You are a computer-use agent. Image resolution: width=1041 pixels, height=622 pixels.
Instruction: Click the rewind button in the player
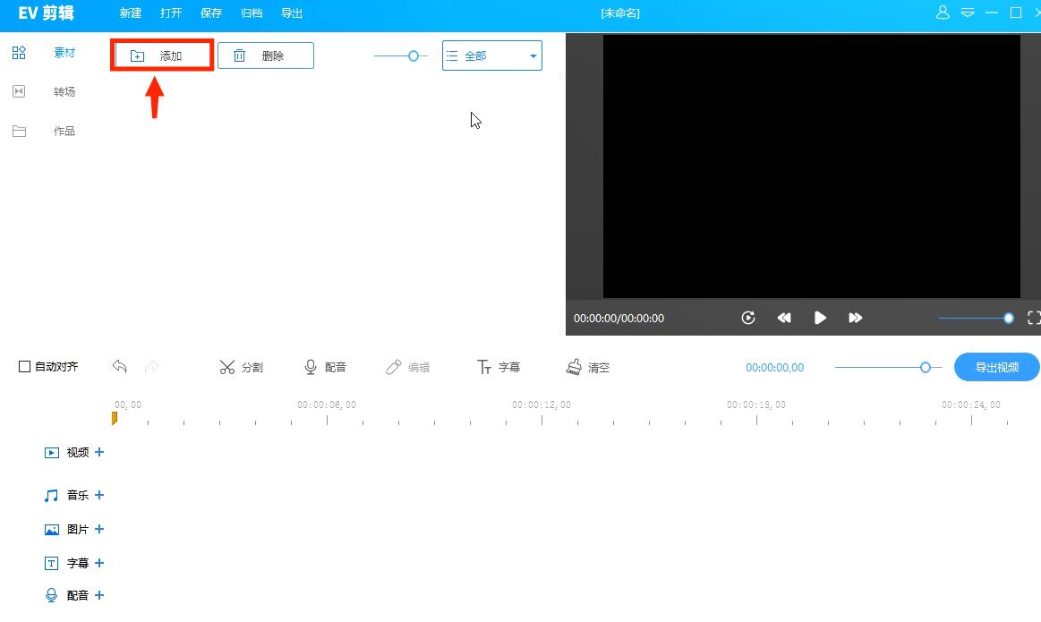click(x=784, y=318)
